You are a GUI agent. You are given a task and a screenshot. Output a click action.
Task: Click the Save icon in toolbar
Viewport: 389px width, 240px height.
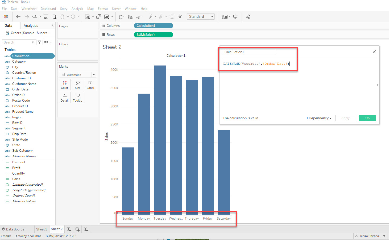click(46, 17)
